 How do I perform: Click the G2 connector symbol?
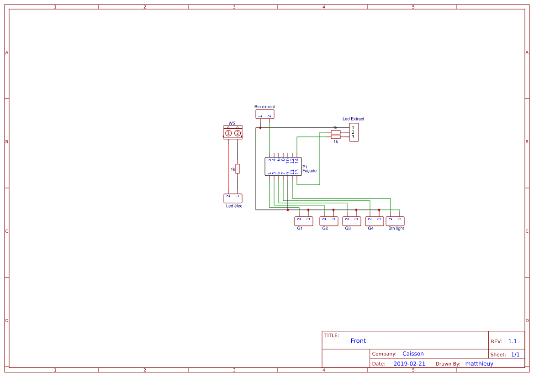pos(329,221)
